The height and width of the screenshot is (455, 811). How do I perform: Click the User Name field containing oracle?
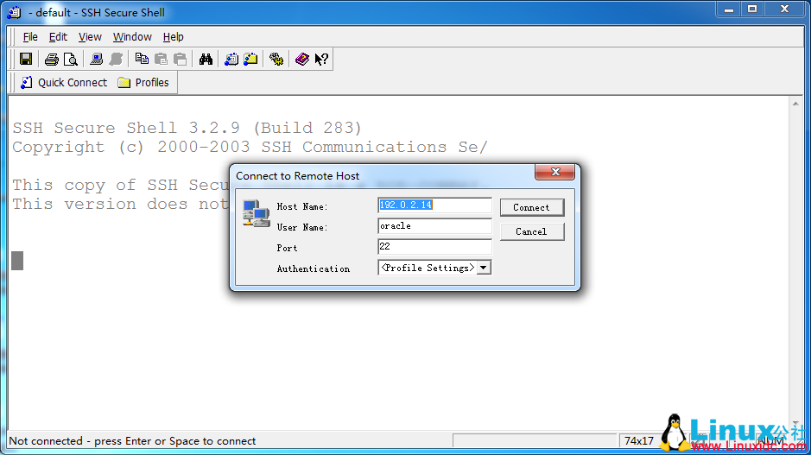[434, 226]
